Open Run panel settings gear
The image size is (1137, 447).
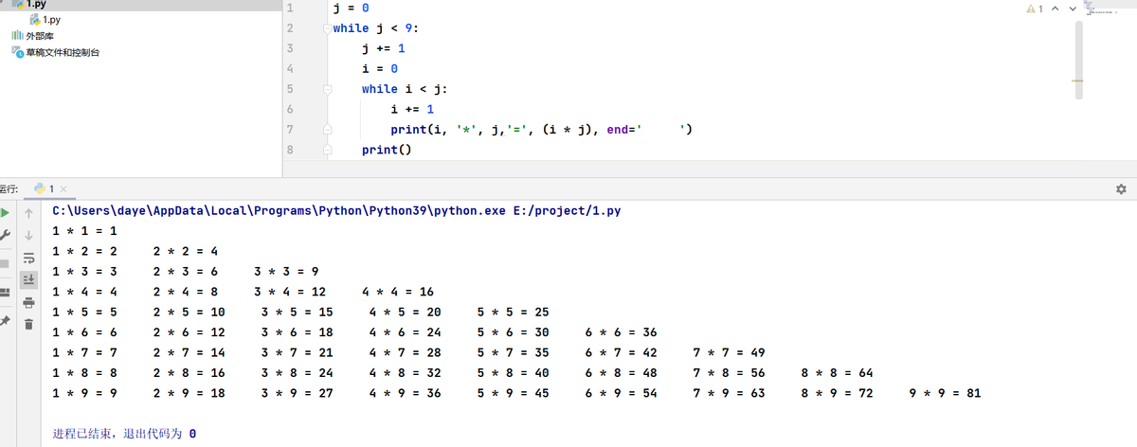click(1121, 189)
